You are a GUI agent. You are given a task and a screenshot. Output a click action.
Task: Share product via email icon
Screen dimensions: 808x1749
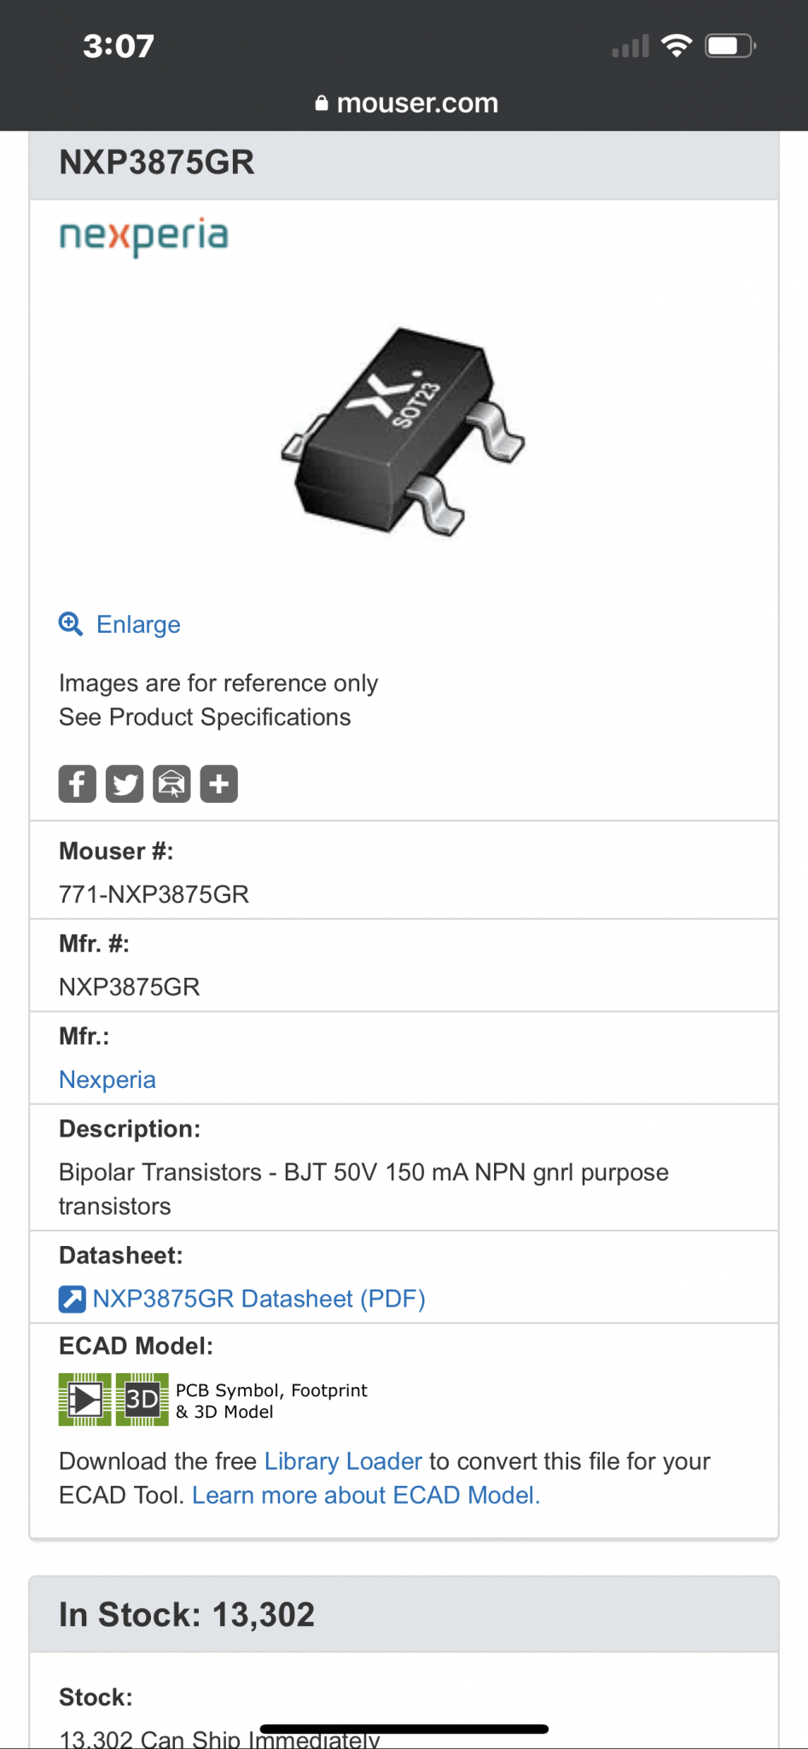(x=171, y=784)
